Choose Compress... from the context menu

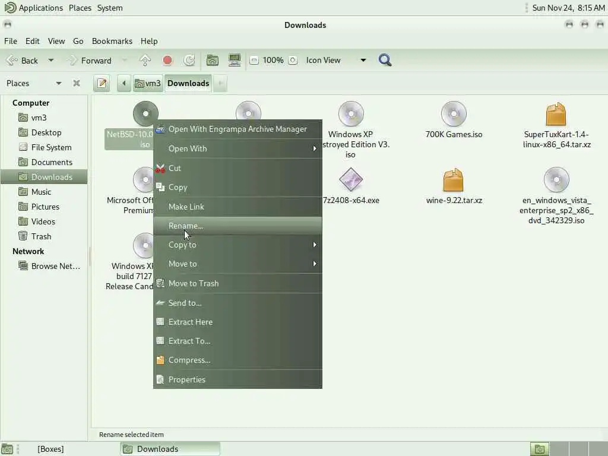pos(237,360)
